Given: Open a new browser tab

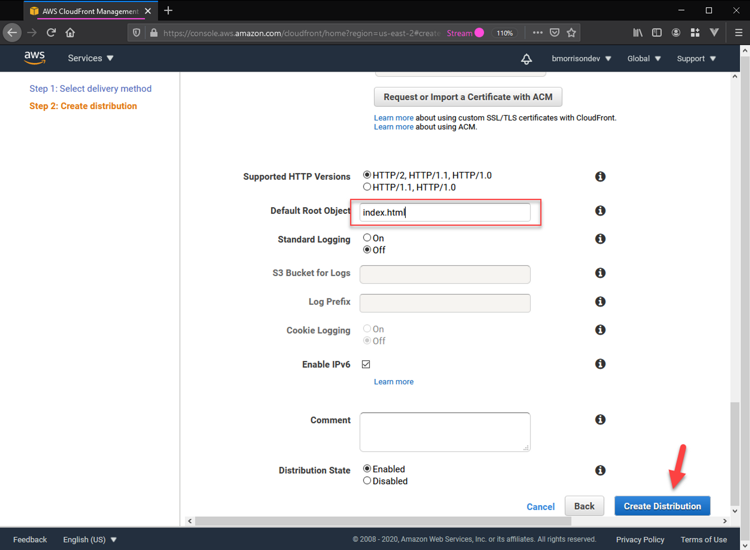Looking at the screenshot, I should [168, 11].
